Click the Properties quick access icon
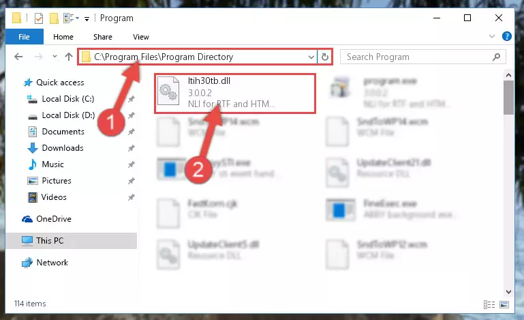524x320 pixels. pos(39,18)
